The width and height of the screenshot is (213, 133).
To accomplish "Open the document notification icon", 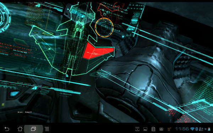I will point(153,129).
